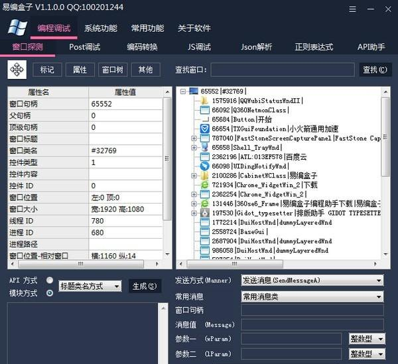This screenshot has height=364, width=398.
Task: Open 整数型 dropdown for lParam
Action: pos(367,353)
